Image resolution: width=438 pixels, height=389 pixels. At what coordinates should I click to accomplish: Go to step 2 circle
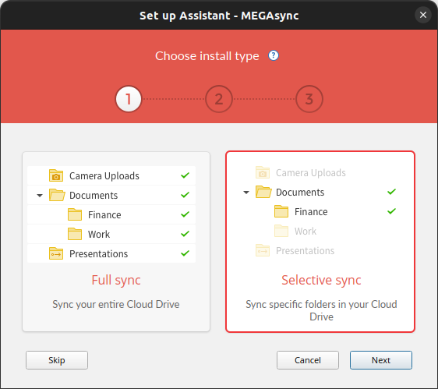(x=219, y=99)
